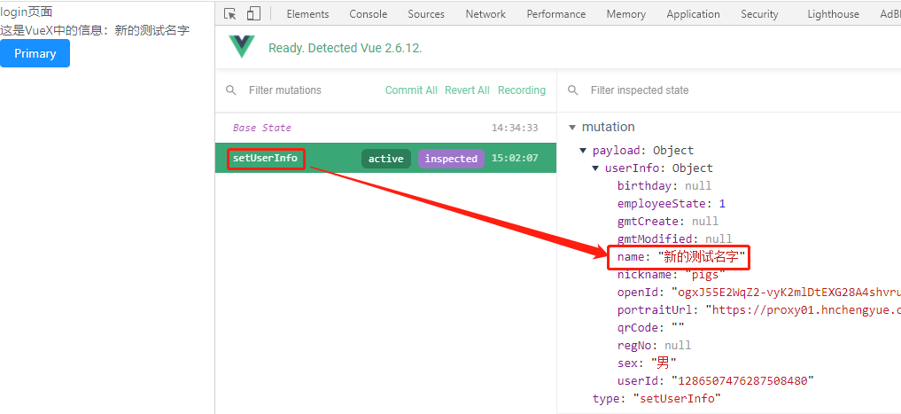Click the birthday: null field

pos(664,186)
